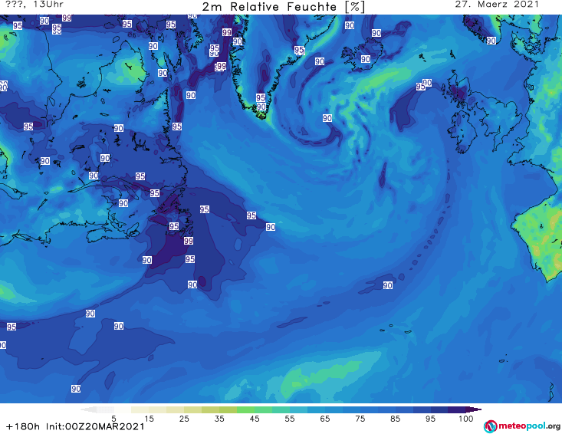Image resolution: width=562 pixels, height=434 pixels.
Task: Click the 90 contour label north of the Azores
Action: pos(387,285)
